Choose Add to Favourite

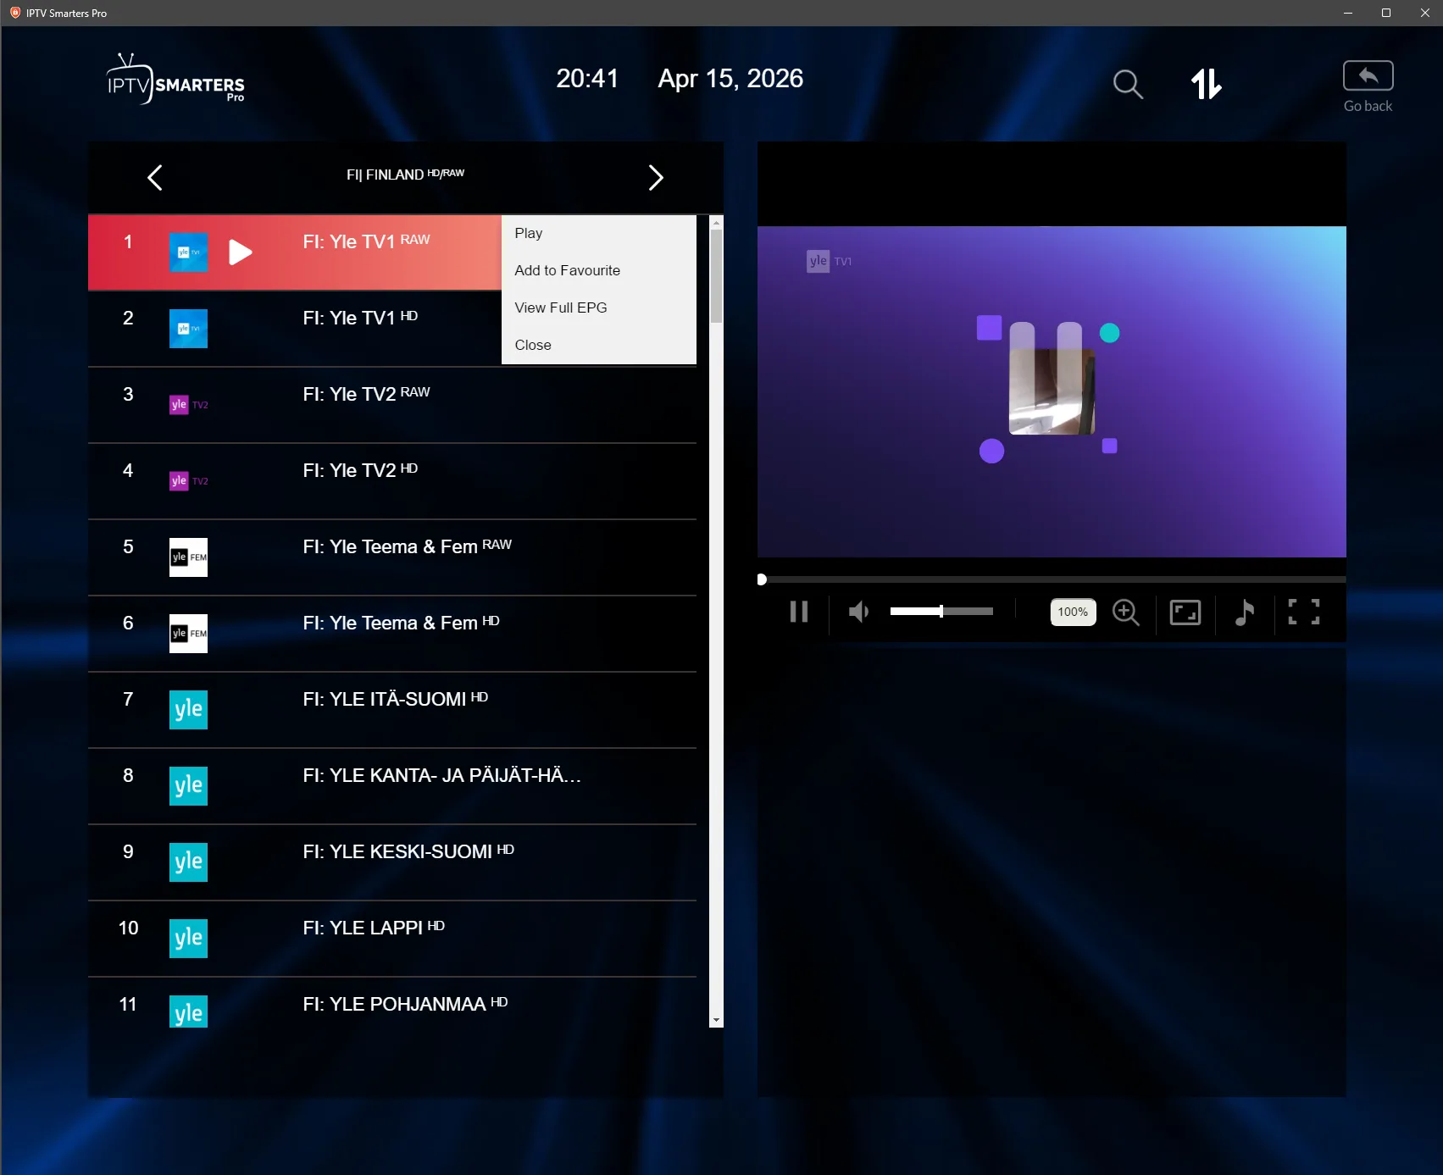599,270
